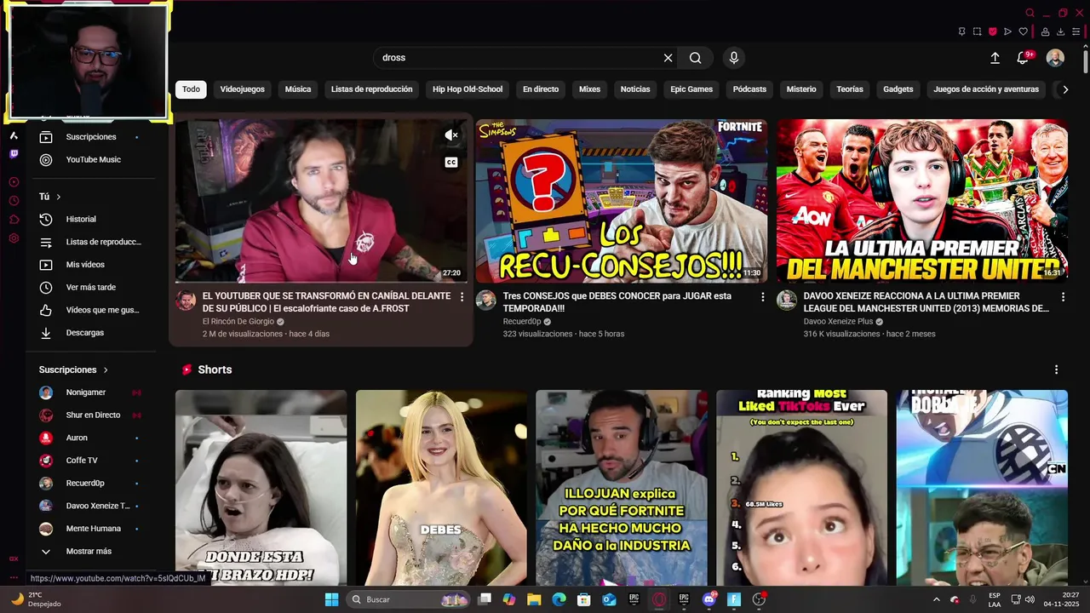The width and height of the screenshot is (1090, 613).
Task: Expand the Suscripciones section heading
Action: pos(73,370)
